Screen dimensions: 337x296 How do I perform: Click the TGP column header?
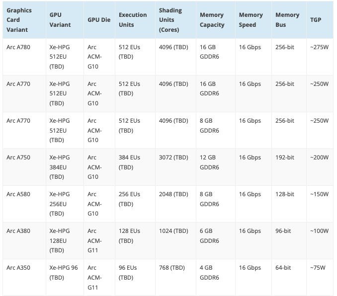click(316, 20)
